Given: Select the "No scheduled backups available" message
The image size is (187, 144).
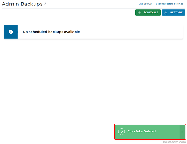Looking at the screenshot, I should pos(51,32).
